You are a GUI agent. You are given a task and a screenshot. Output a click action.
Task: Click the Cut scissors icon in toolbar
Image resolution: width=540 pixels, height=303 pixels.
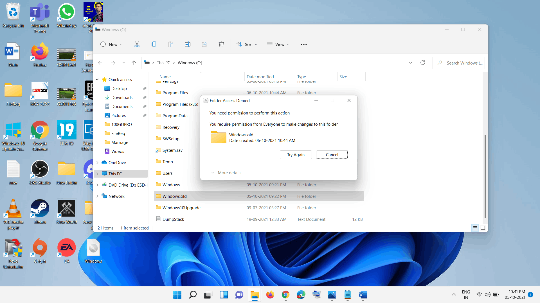coord(137,44)
